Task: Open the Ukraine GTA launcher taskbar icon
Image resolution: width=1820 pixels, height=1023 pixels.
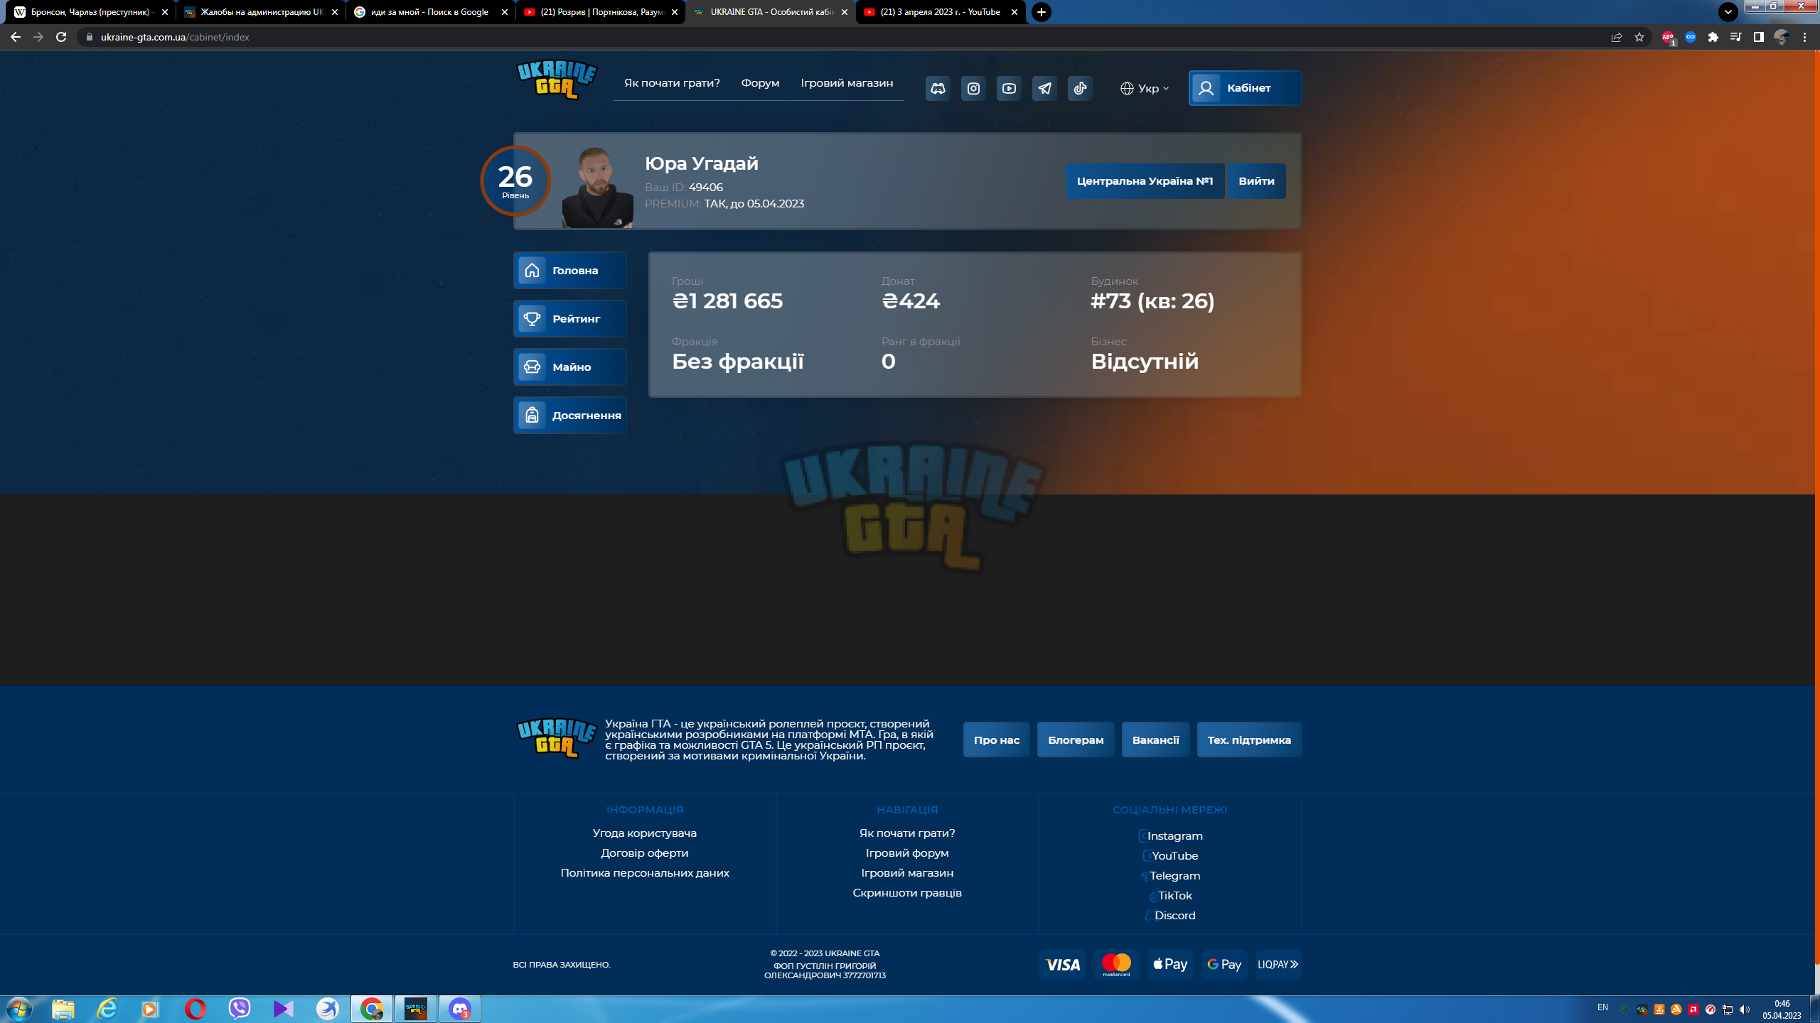Action: tap(416, 1009)
